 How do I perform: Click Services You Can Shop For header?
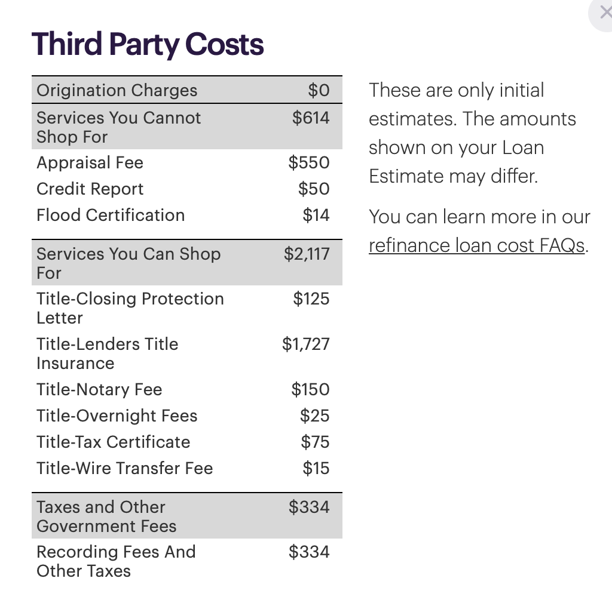click(x=187, y=263)
